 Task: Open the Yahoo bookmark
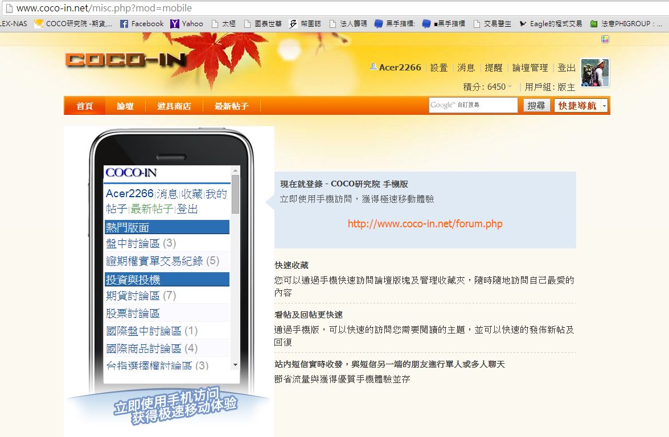point(186,24)
